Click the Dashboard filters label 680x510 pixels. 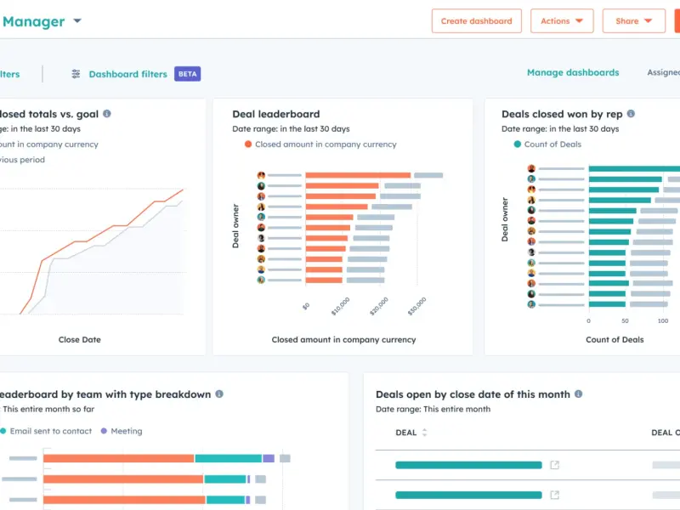point(127,74)
